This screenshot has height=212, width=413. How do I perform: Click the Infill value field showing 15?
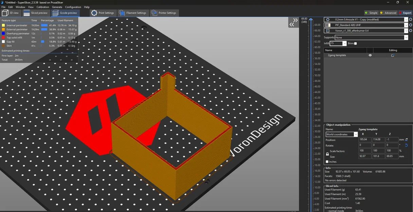pos(336,43)
